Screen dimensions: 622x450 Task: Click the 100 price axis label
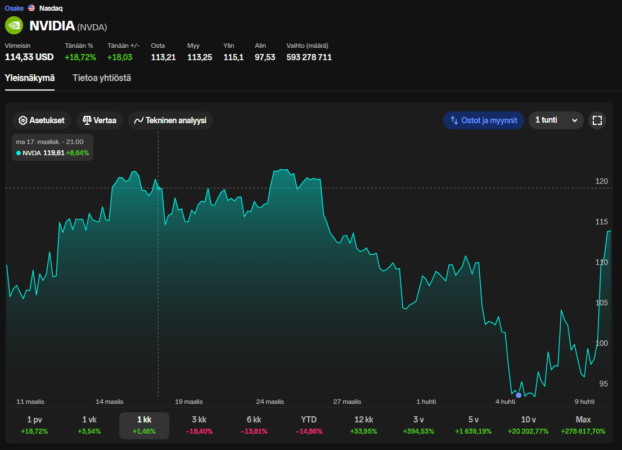click(x=601, y=343)
